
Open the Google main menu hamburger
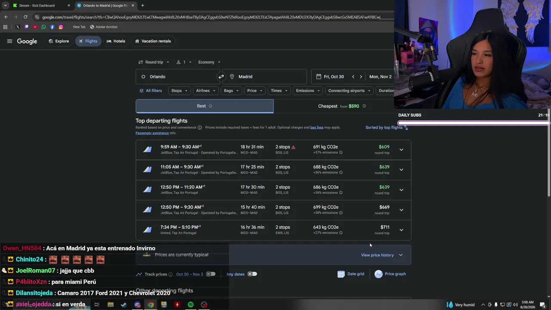pyautogui.click(x=9, y=41)
